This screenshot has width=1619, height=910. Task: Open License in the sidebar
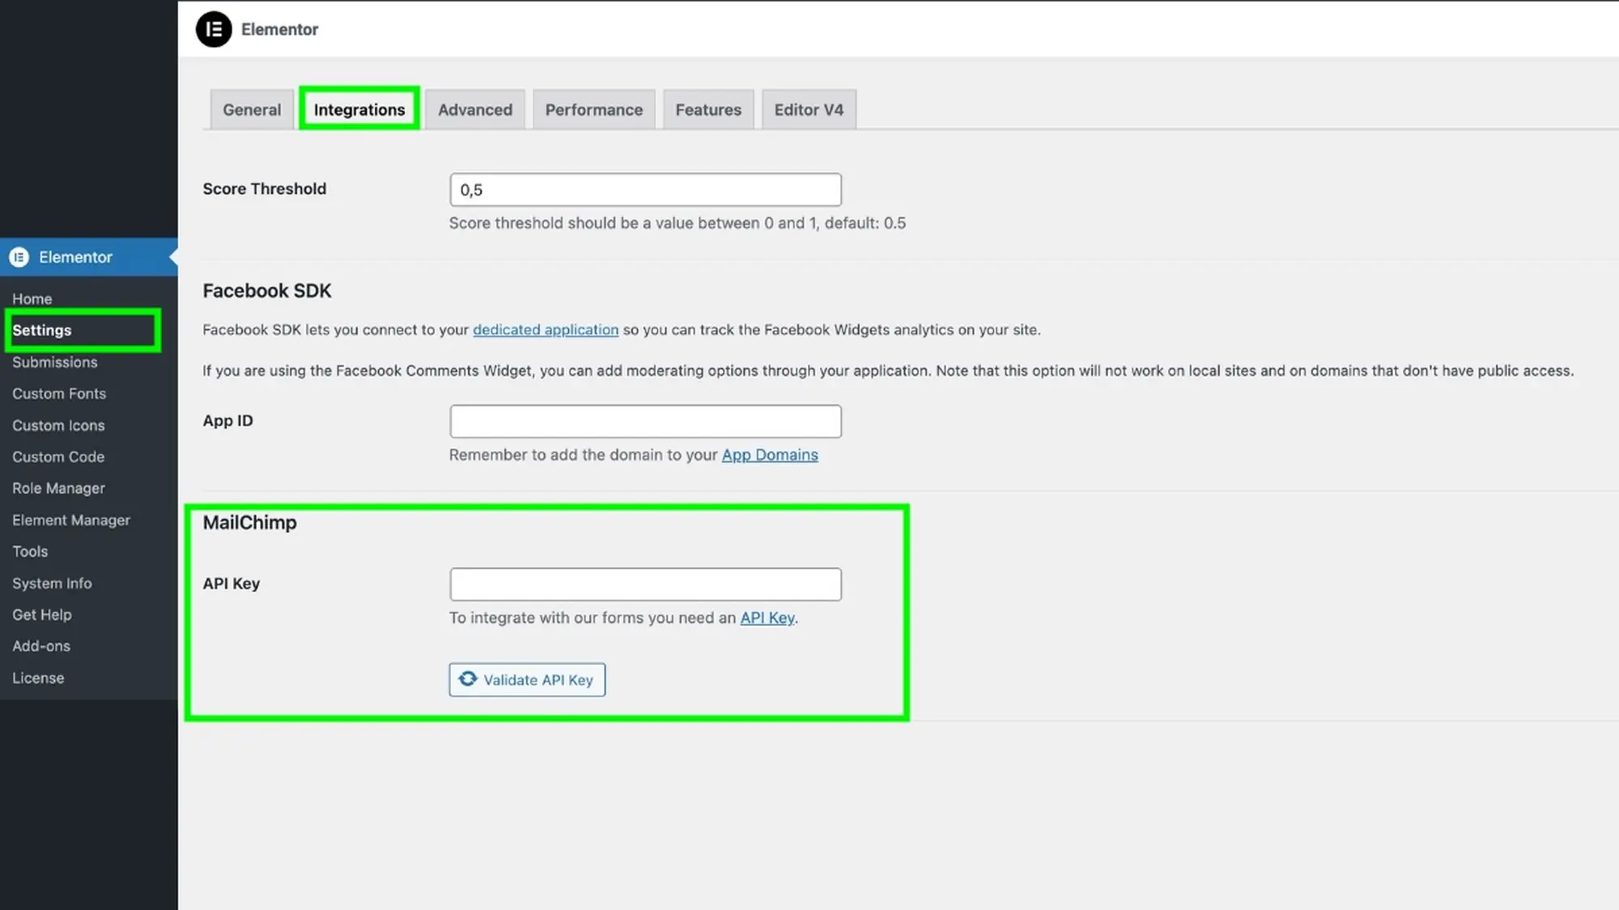point(38,677)
